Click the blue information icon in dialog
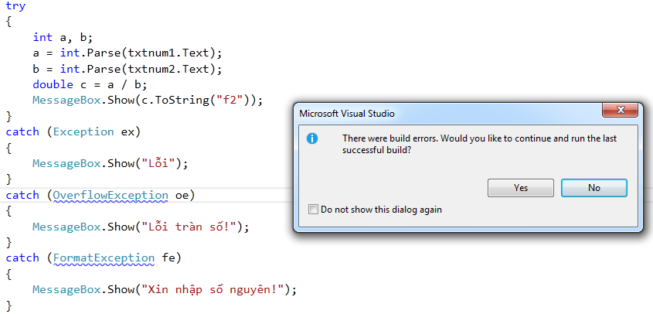The image size is (653, 314). pyautogui.click(x=312, y=138)
